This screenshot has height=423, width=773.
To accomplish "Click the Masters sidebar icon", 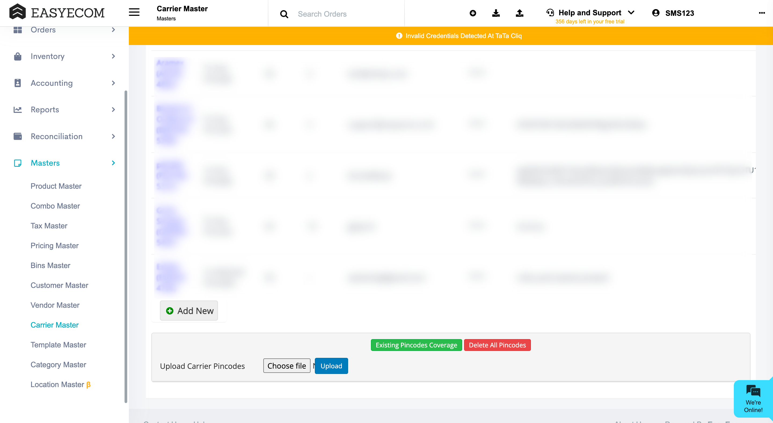I will pos(18,163).
